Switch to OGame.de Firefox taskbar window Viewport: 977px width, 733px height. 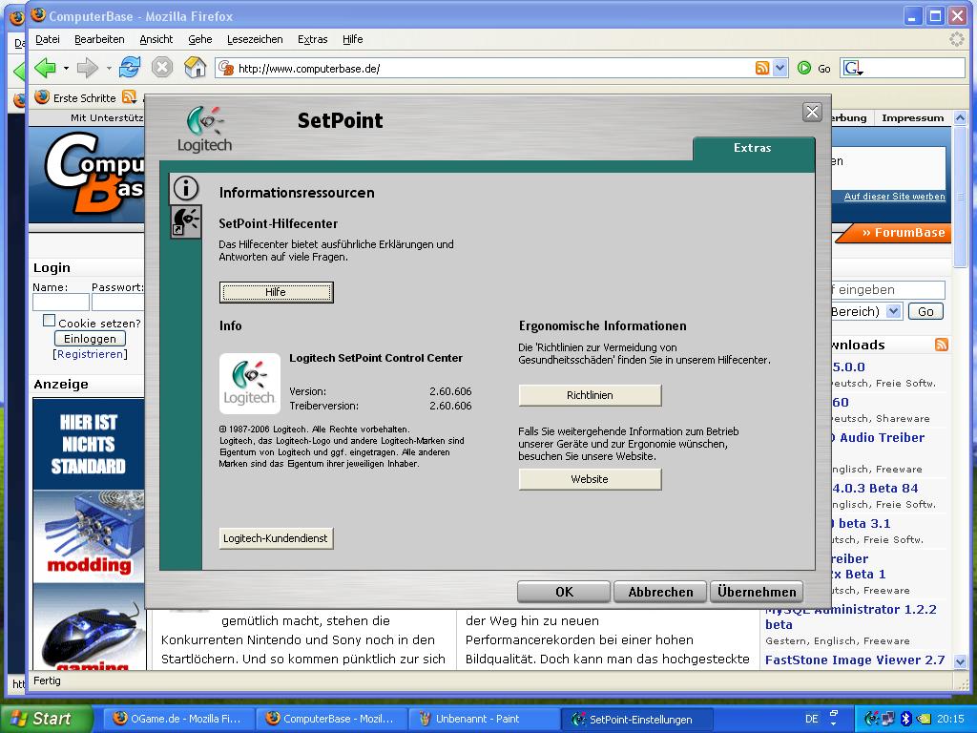tap(177, 719)
